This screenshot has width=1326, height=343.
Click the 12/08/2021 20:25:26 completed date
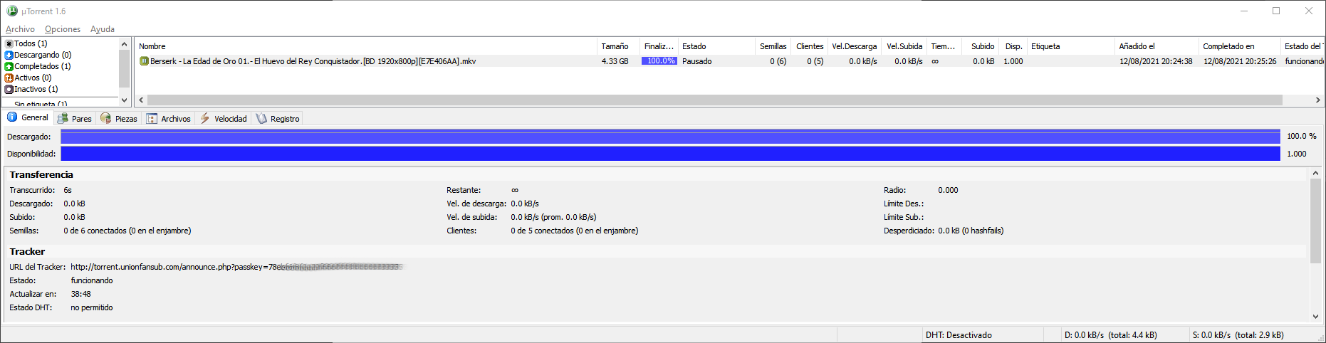click(1240, 61)
